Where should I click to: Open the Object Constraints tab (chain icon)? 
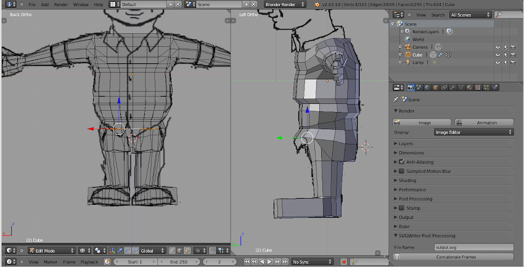pos(444,87)
